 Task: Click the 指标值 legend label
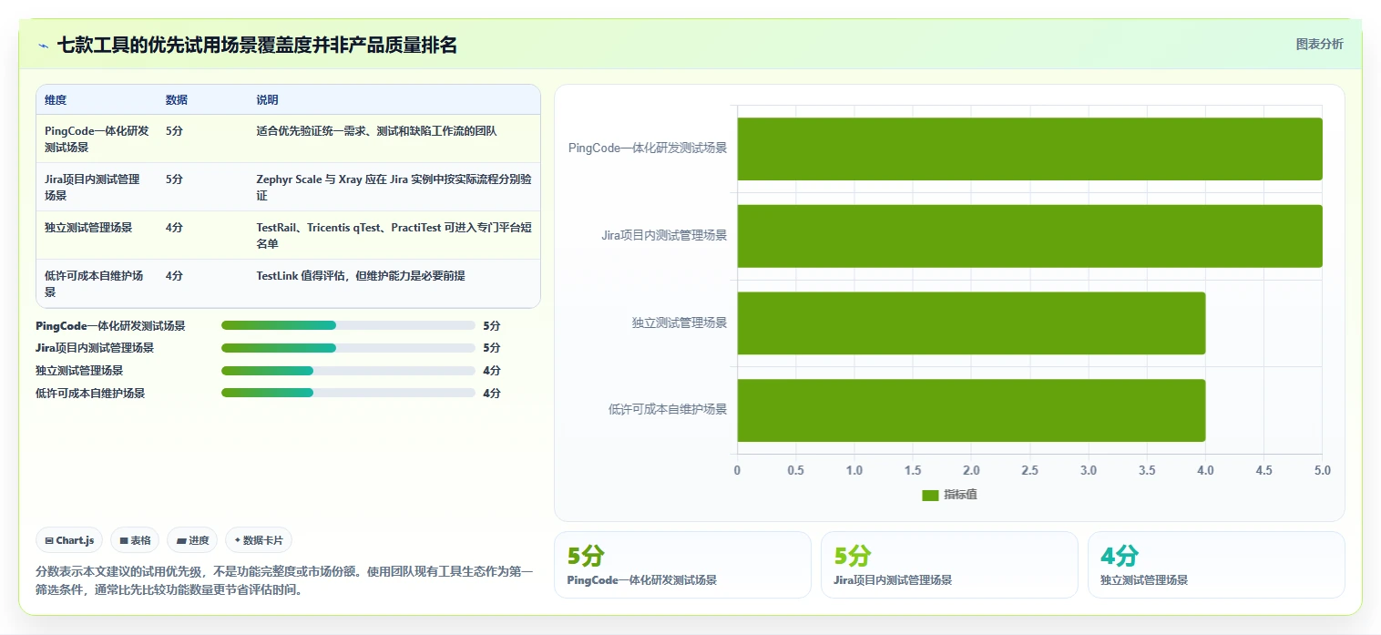click(960, 495)
